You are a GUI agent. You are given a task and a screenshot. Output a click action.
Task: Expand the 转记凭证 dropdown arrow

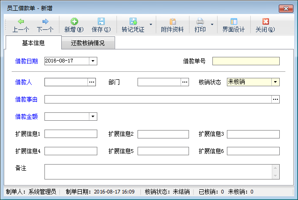151,24
